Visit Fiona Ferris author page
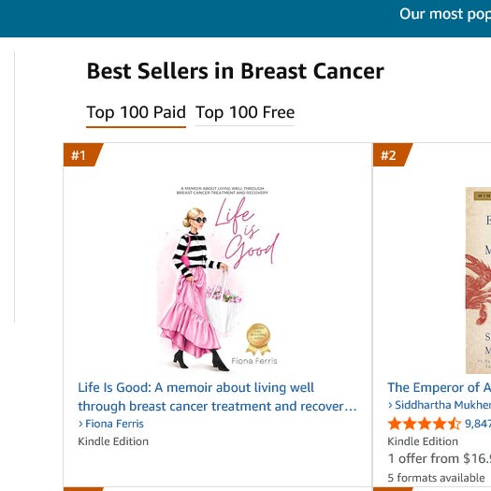Screen dimensions: 491x491 tap(114, 424)
